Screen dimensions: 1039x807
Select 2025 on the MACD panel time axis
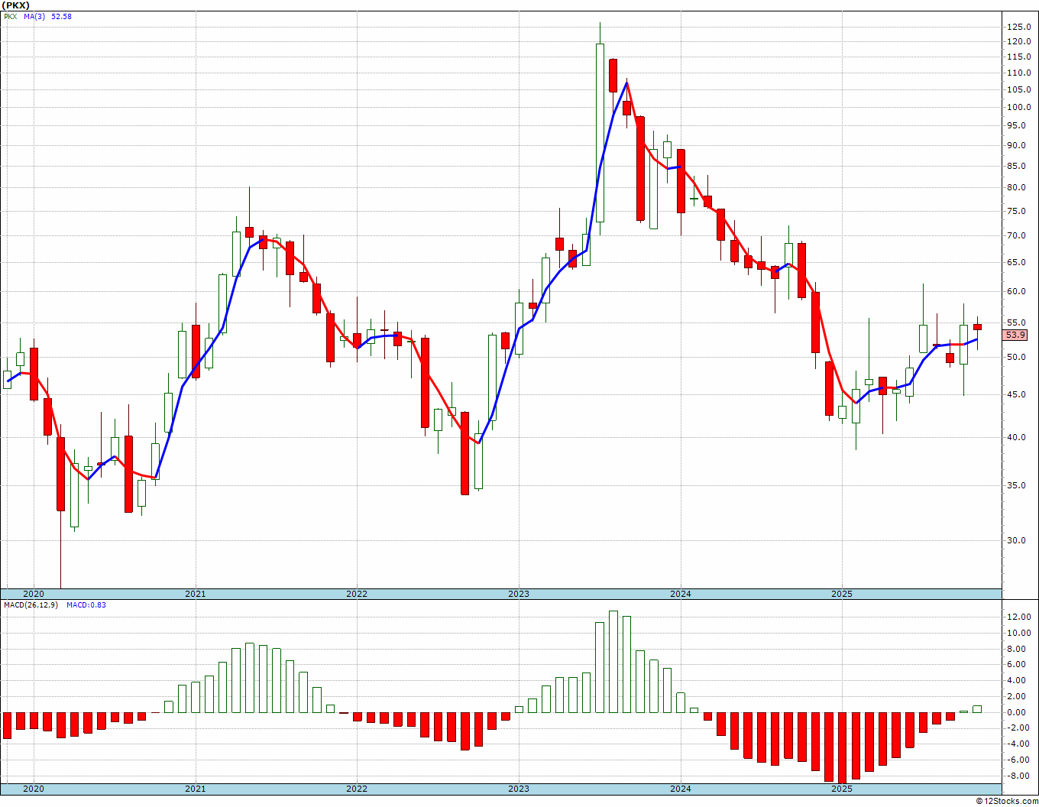(842, 789)
